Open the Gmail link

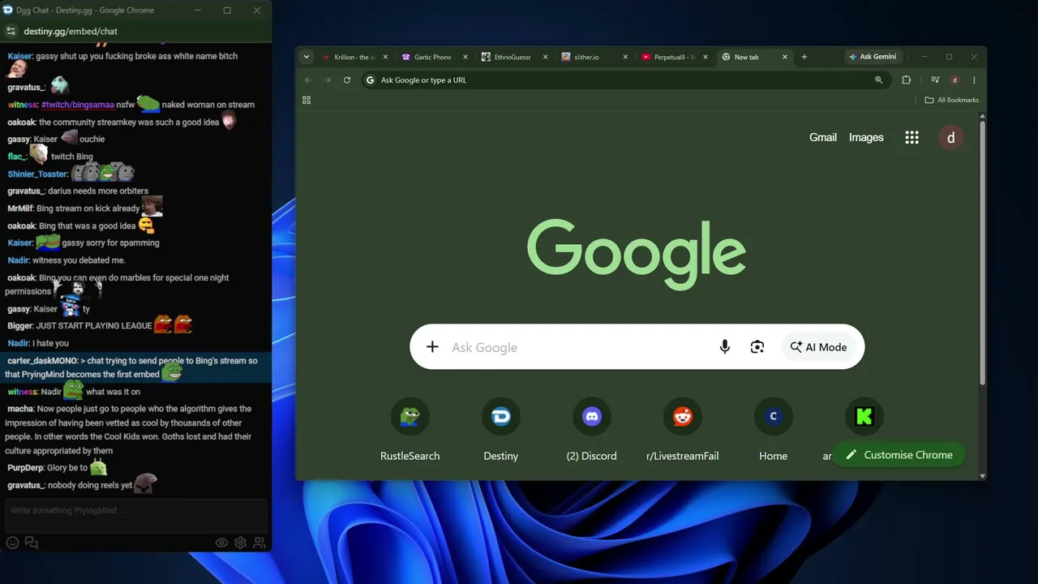pyautogui.click(x=823, y=137)
